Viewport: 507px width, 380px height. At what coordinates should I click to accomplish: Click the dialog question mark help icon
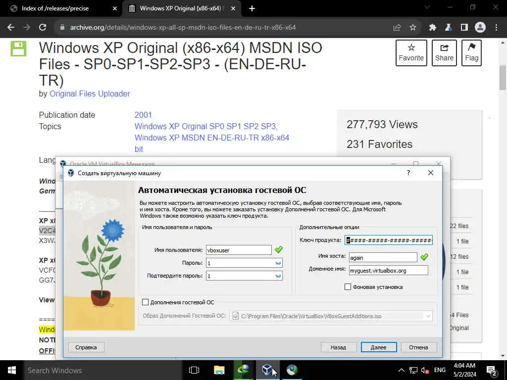(408, 173)
